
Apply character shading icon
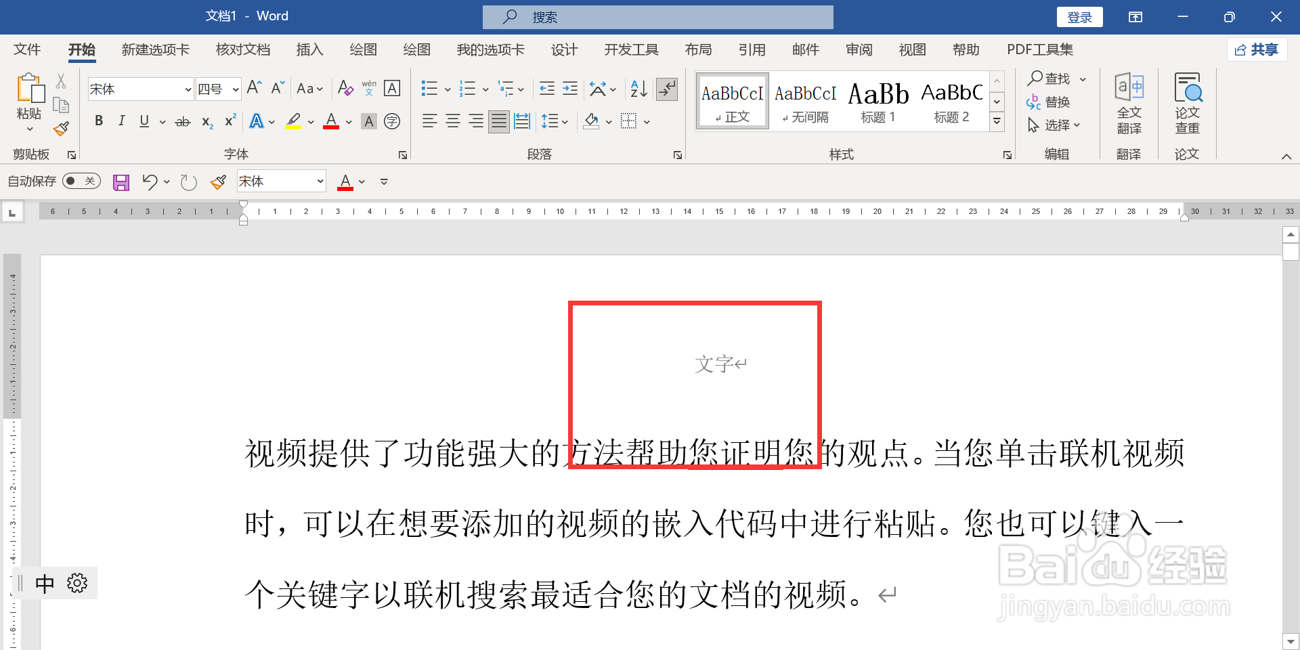pos(369,122)
